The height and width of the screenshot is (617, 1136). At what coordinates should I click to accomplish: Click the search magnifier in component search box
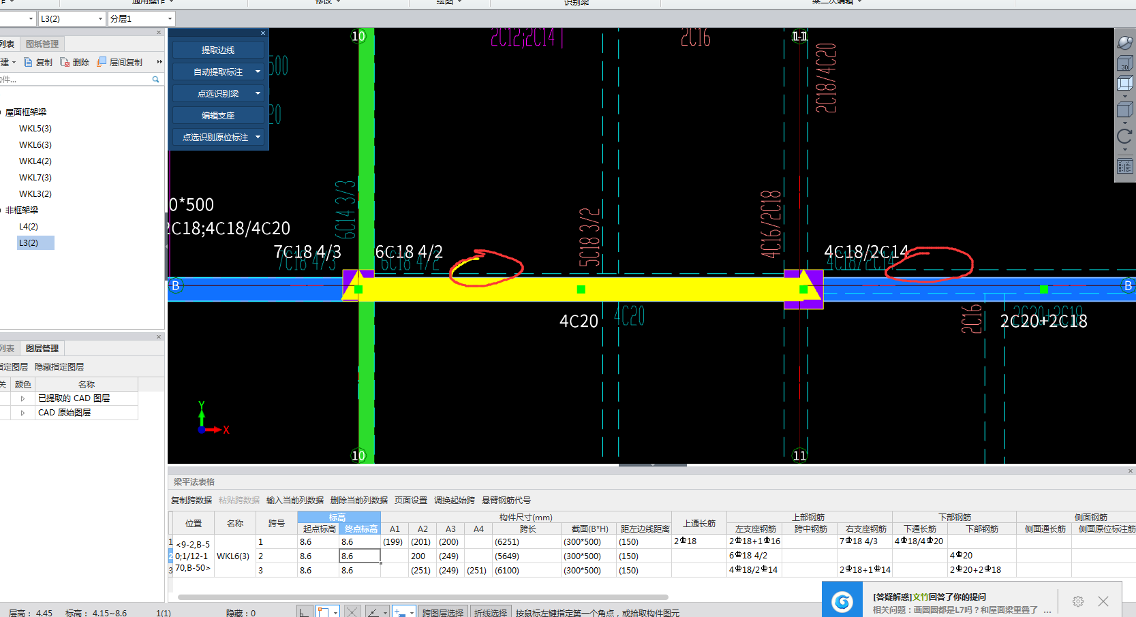pos(155,80)
